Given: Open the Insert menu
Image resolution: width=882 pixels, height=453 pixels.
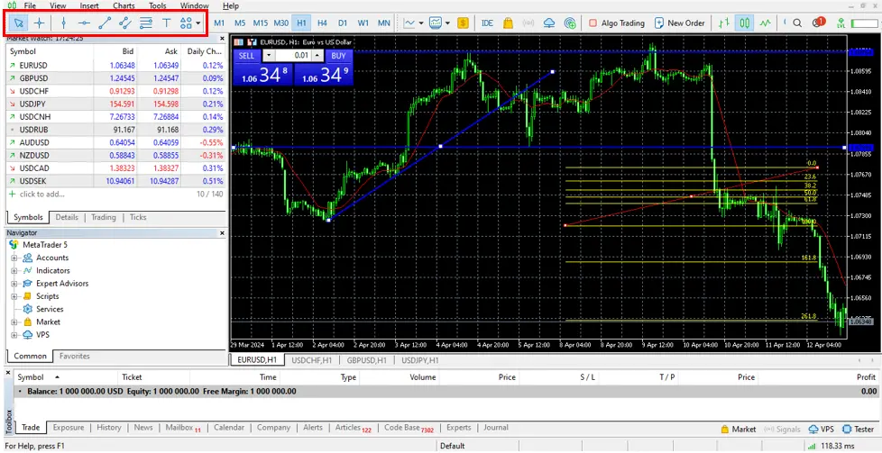Looking at the screenshot, I should 89,6.
